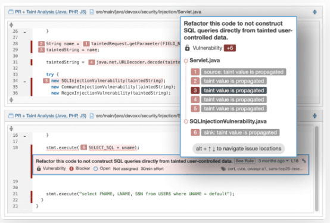Image resolution: width=330 pixels, height=223 pixels.
Task: Click the file icon beside Servlet.java path
Action: coord(92,12)
